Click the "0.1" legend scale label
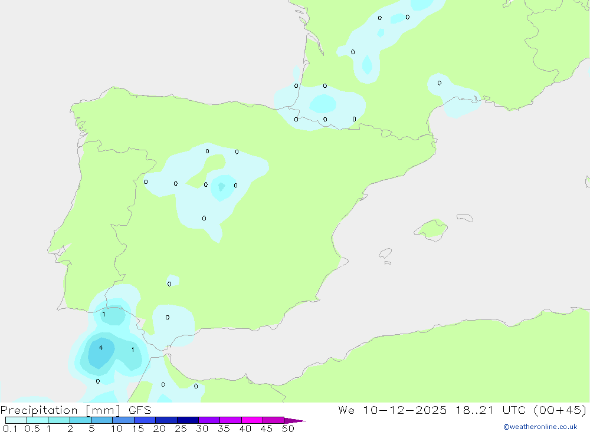 (10, 428)
